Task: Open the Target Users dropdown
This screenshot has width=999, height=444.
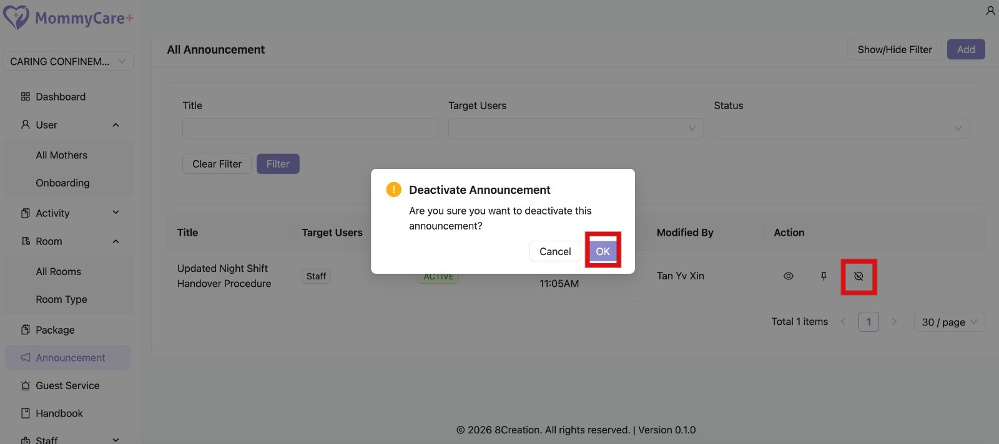Action: pyautogui.click(x=575, y=128)
